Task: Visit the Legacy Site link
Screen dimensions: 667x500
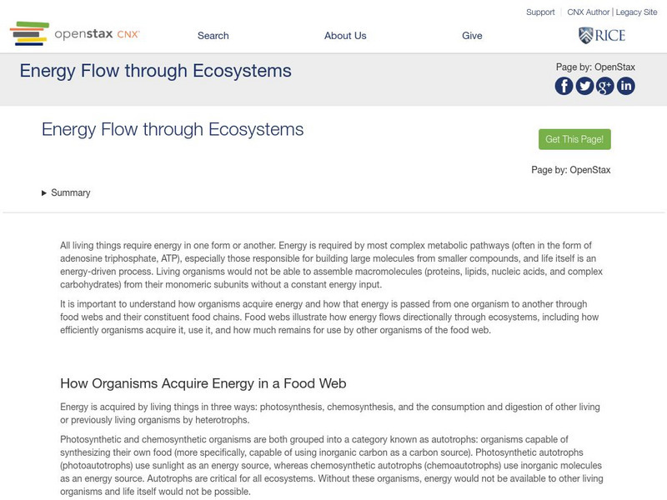Action: 637,12
